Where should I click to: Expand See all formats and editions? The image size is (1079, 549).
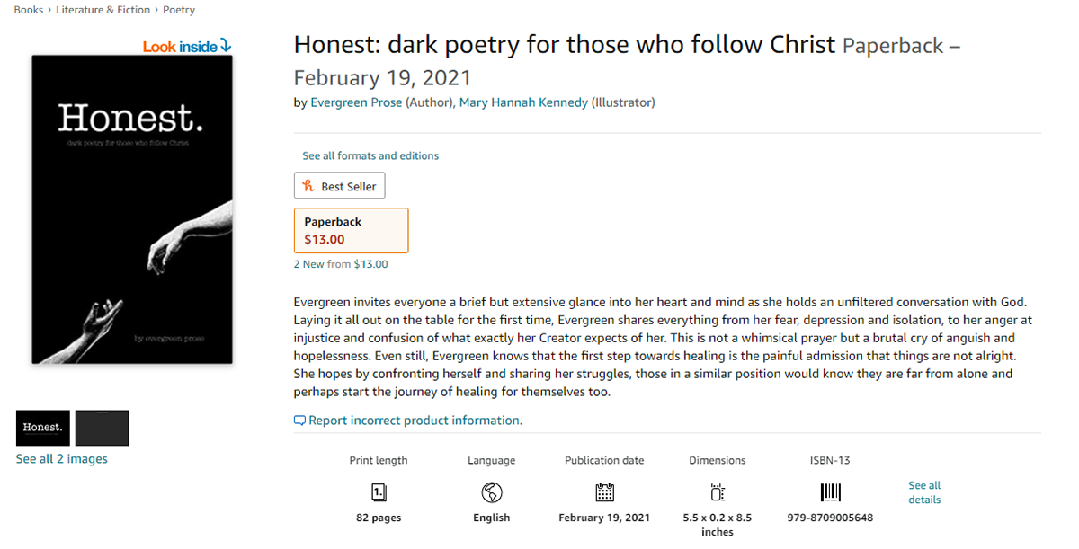tap(370, 155)
